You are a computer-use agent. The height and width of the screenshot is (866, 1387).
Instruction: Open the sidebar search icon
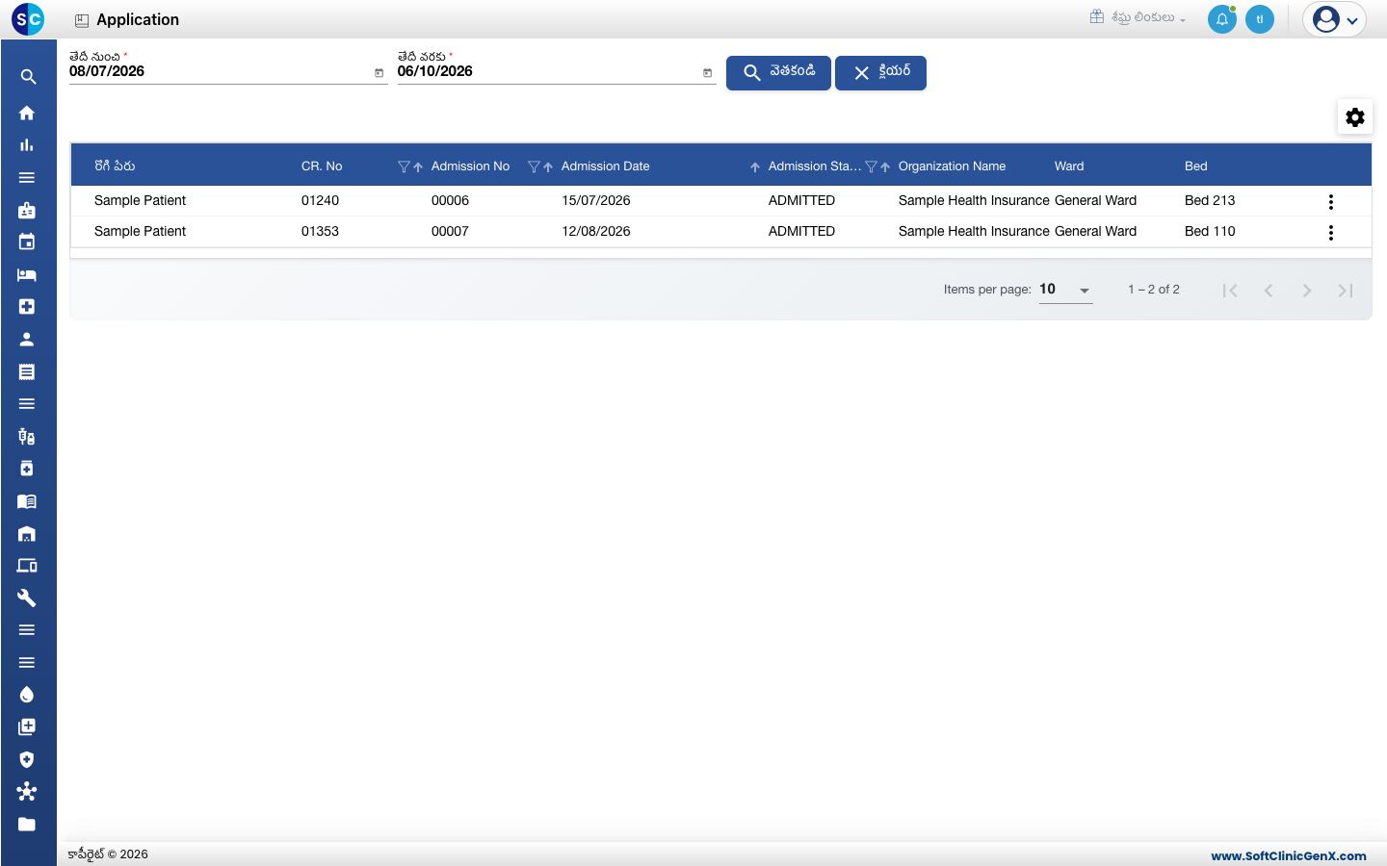tap(28, 77)
